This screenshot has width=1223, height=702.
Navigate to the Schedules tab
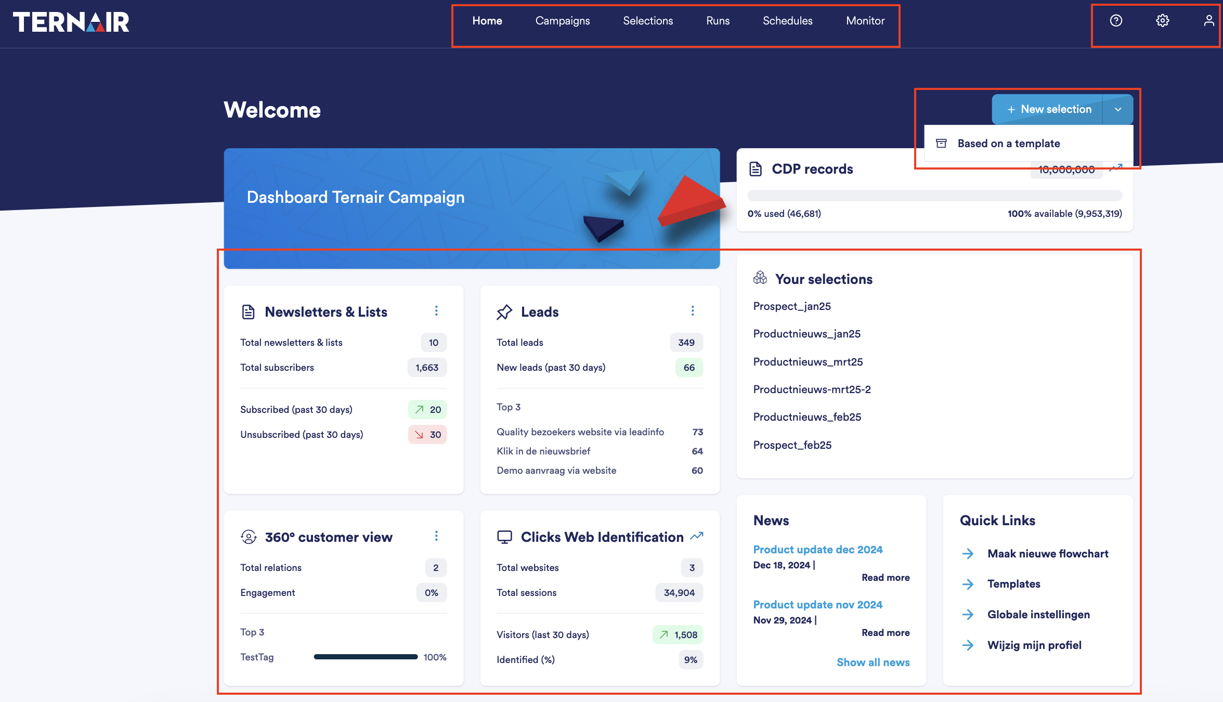[788, 21]
